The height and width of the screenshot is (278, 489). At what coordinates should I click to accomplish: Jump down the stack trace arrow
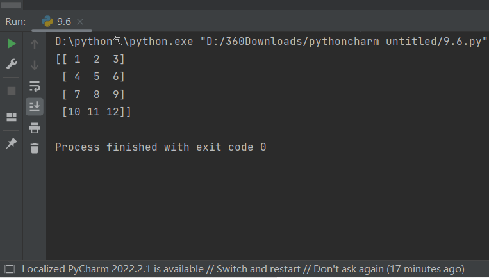click(x=35, y=65)
